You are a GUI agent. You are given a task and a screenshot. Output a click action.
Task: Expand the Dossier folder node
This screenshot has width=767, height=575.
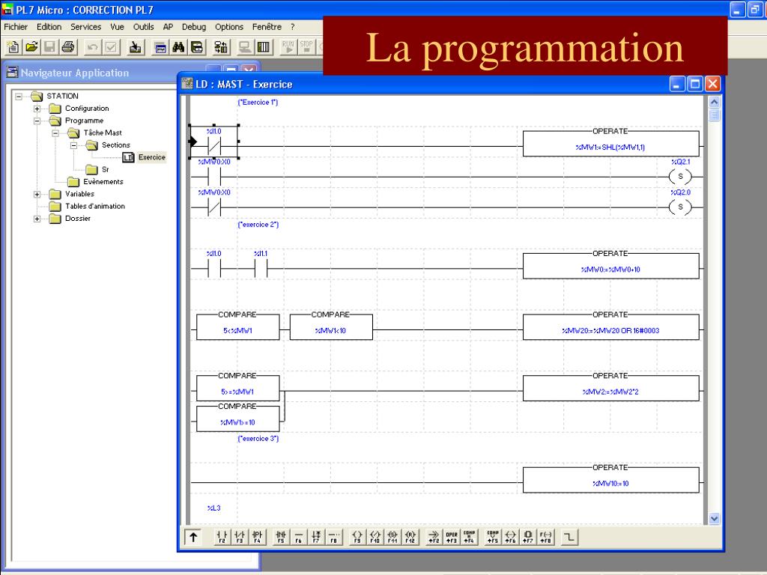coord(37,219)
